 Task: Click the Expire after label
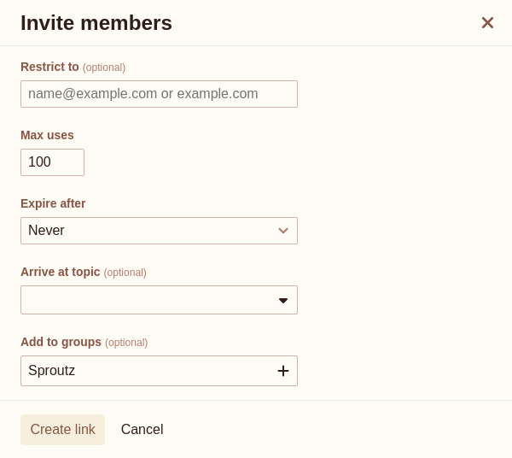pyautogui.click(x=53, y=203)
